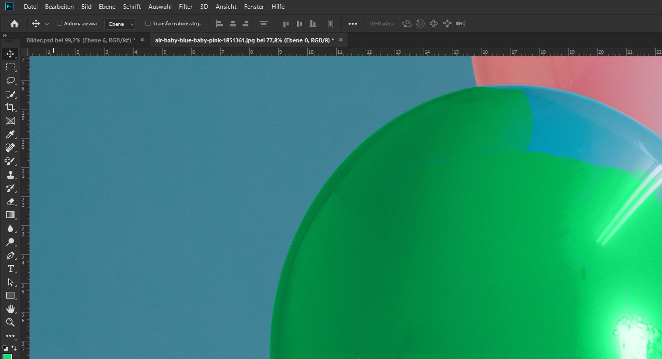
Task: Align bottom edges of layers
Action: click(312, 23)
